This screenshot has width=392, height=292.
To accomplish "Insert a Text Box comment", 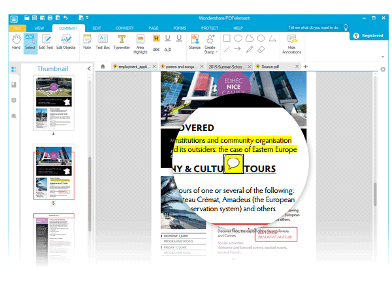I will tap(103, 42).
